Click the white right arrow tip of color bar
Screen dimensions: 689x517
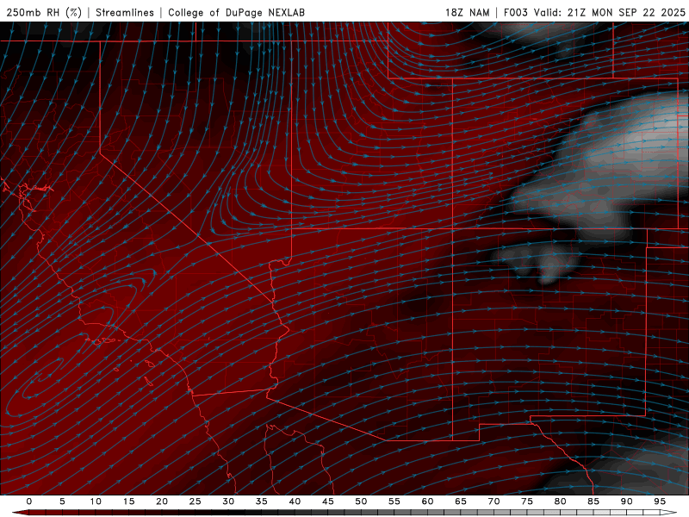[x=669, y=513]
